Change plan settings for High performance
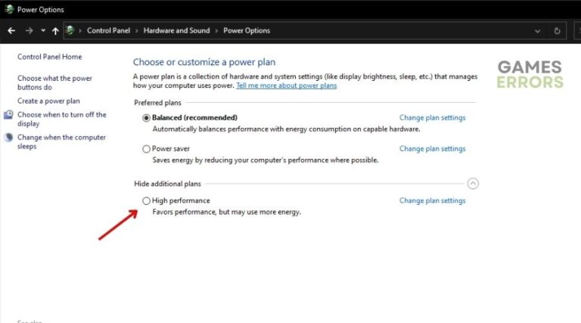The height and width of the screenshot is (323, 581). pos(432,200)
